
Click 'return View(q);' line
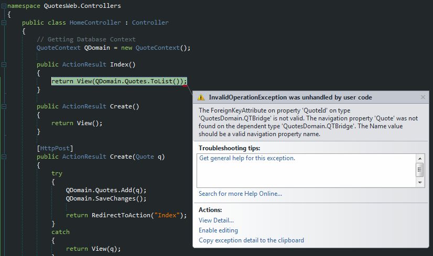[93, 249]
